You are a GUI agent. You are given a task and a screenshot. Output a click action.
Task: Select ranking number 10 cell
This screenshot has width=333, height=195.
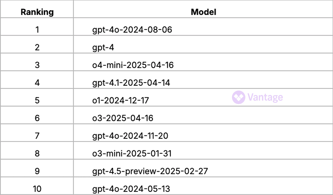(x=37, y=189)
